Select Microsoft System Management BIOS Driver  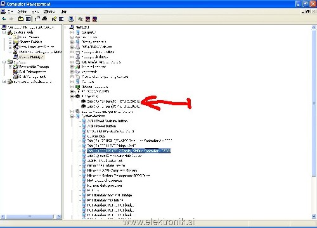pos(119,175)
